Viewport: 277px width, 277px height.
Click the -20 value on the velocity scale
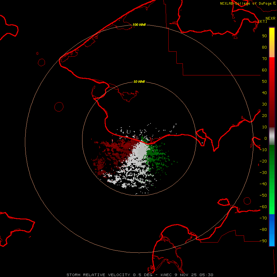[x=263, y=161]
